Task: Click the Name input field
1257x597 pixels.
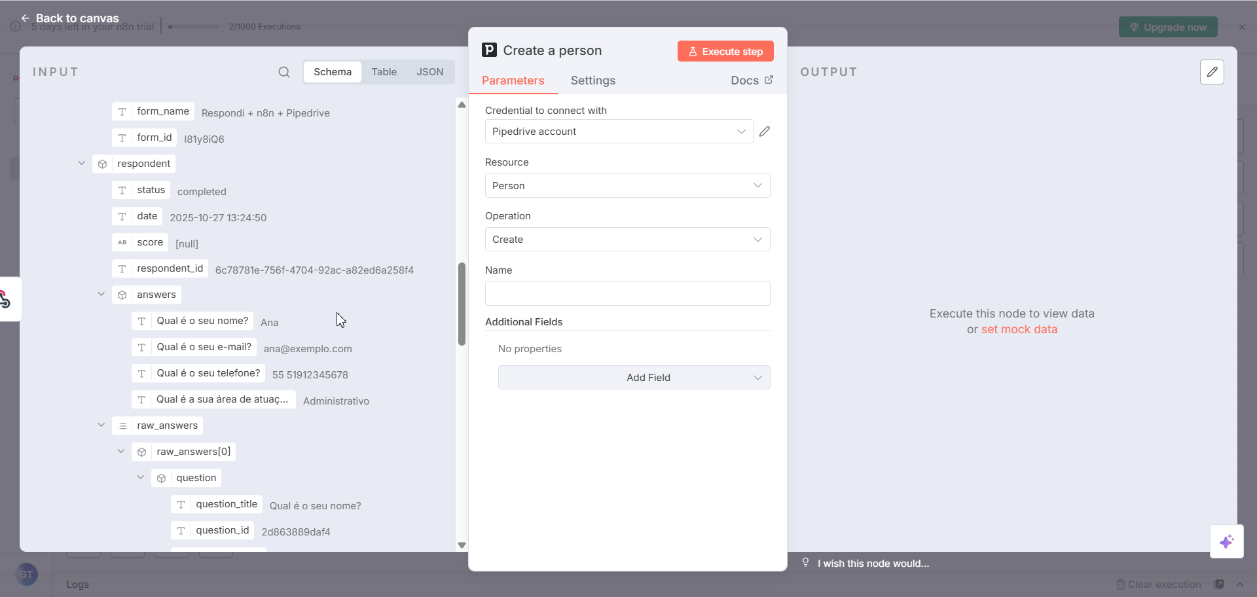Action: (x=627, y=293)
